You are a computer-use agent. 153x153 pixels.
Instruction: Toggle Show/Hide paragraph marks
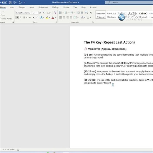click(91, 13)
